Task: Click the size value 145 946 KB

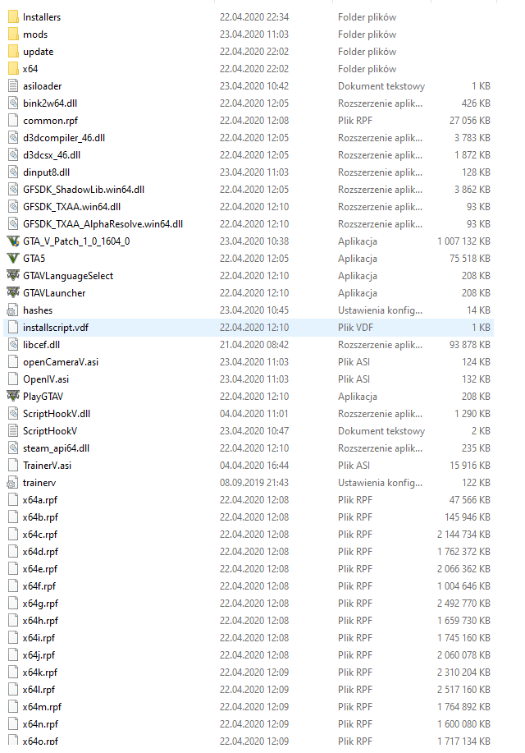Action: click(468, 517)
